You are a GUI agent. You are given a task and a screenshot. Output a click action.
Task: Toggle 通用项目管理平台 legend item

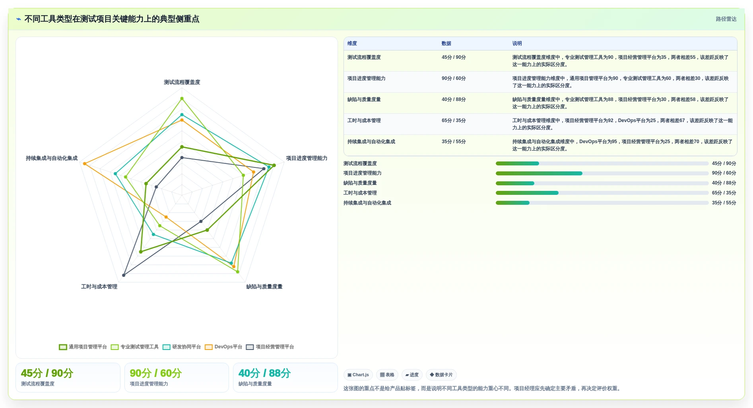coord(83,347)
